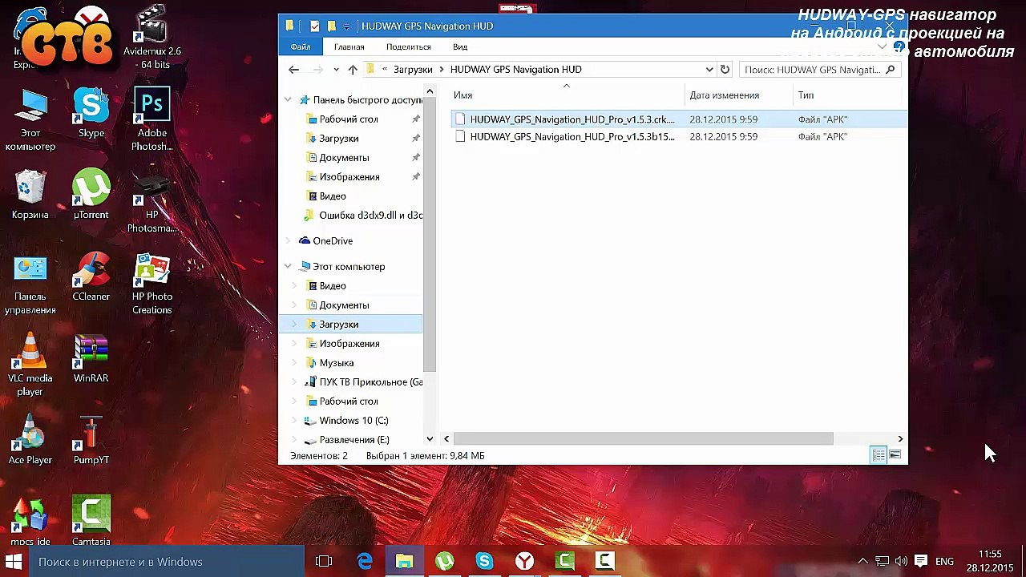Sort by Дата изменения column header
This screenshot has width=1026, height=577.
pos(724,95)
